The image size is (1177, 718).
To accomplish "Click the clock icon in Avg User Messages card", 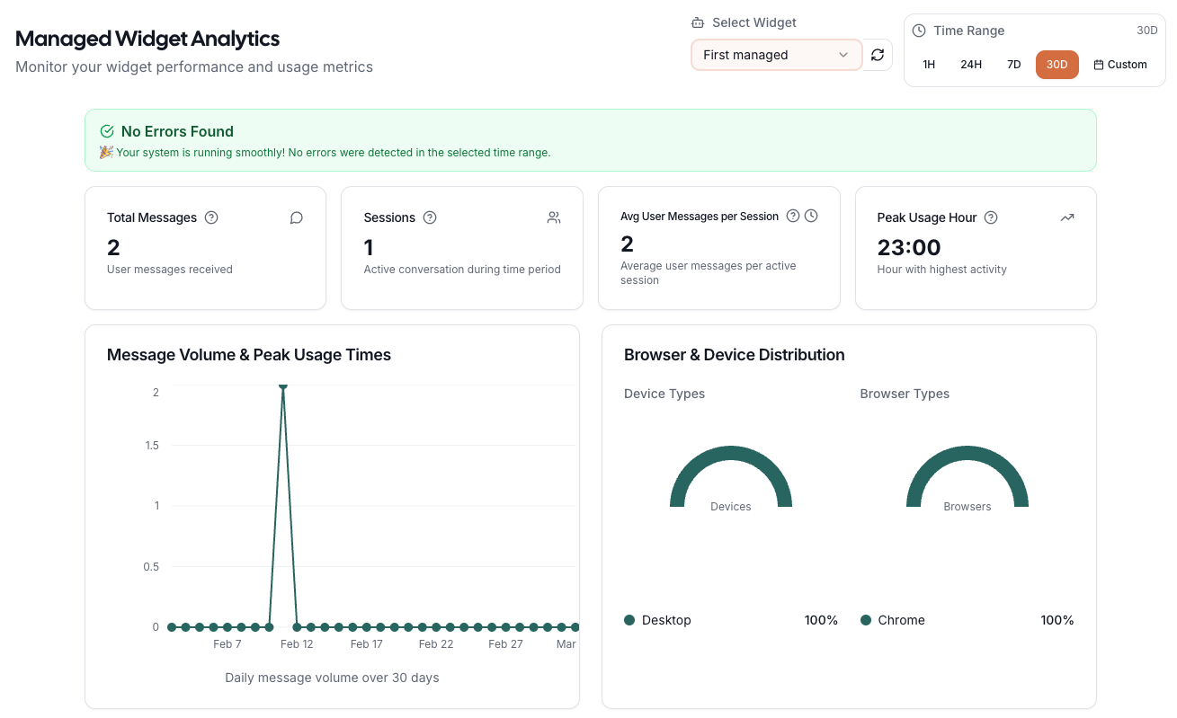I will [811, 216].
